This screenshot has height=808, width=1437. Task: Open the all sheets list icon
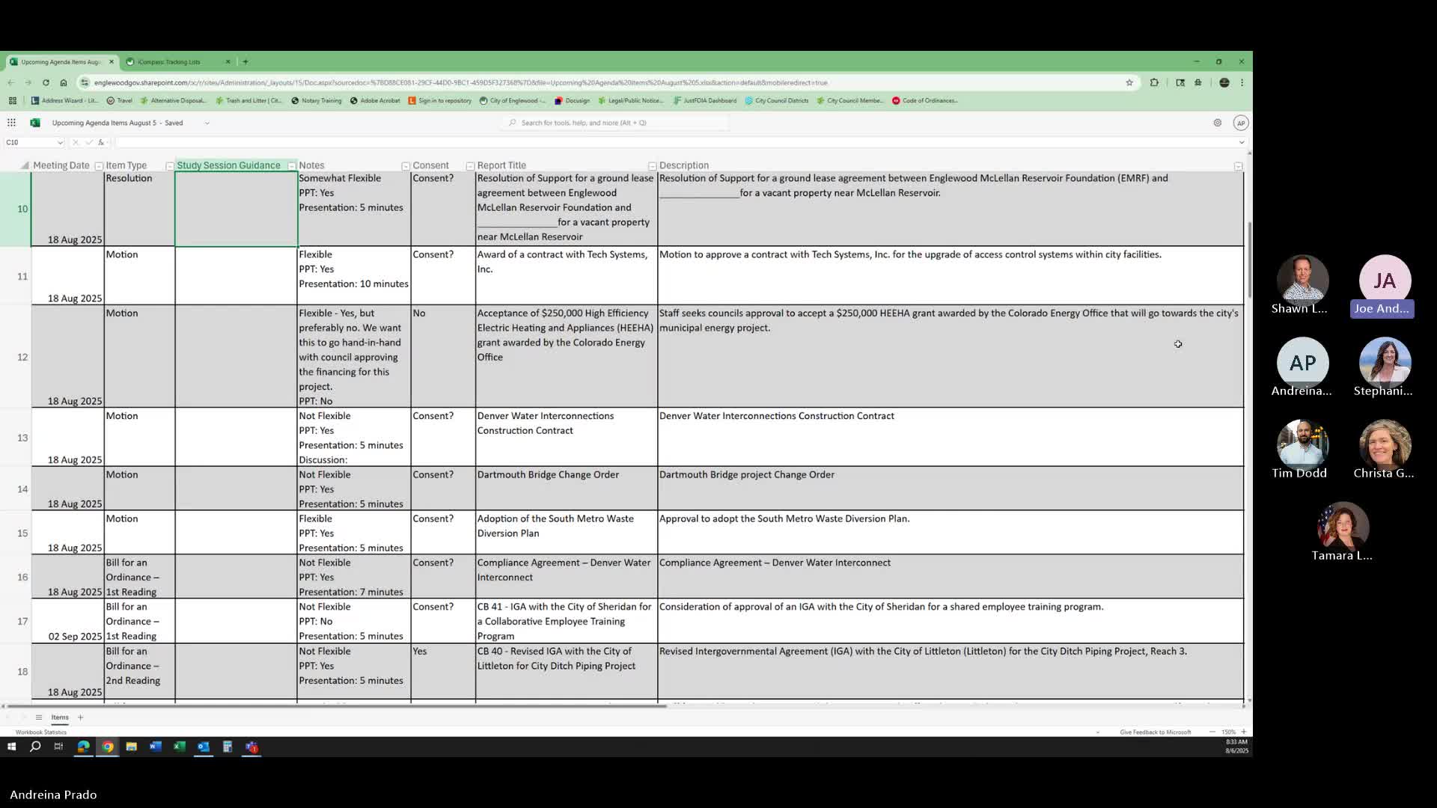[x=39, y=717]
